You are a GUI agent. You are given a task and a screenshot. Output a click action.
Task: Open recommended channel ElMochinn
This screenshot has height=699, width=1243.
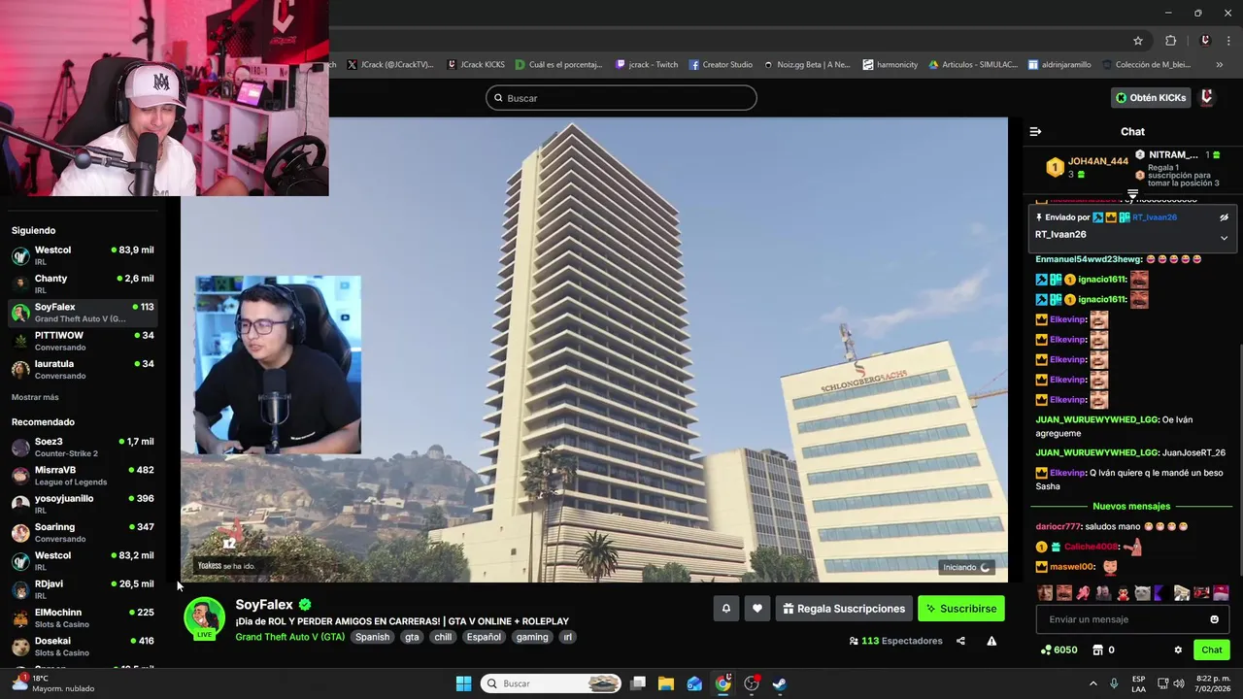click(83, 617)
